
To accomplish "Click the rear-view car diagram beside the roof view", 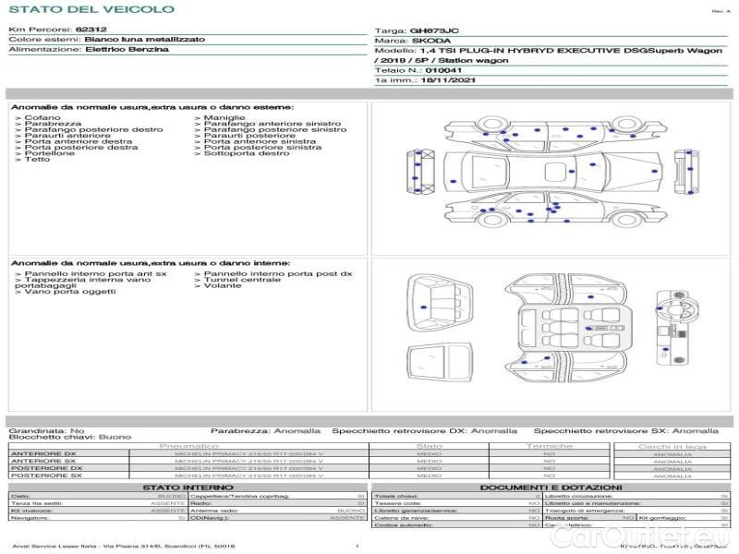I will point(686,172).
